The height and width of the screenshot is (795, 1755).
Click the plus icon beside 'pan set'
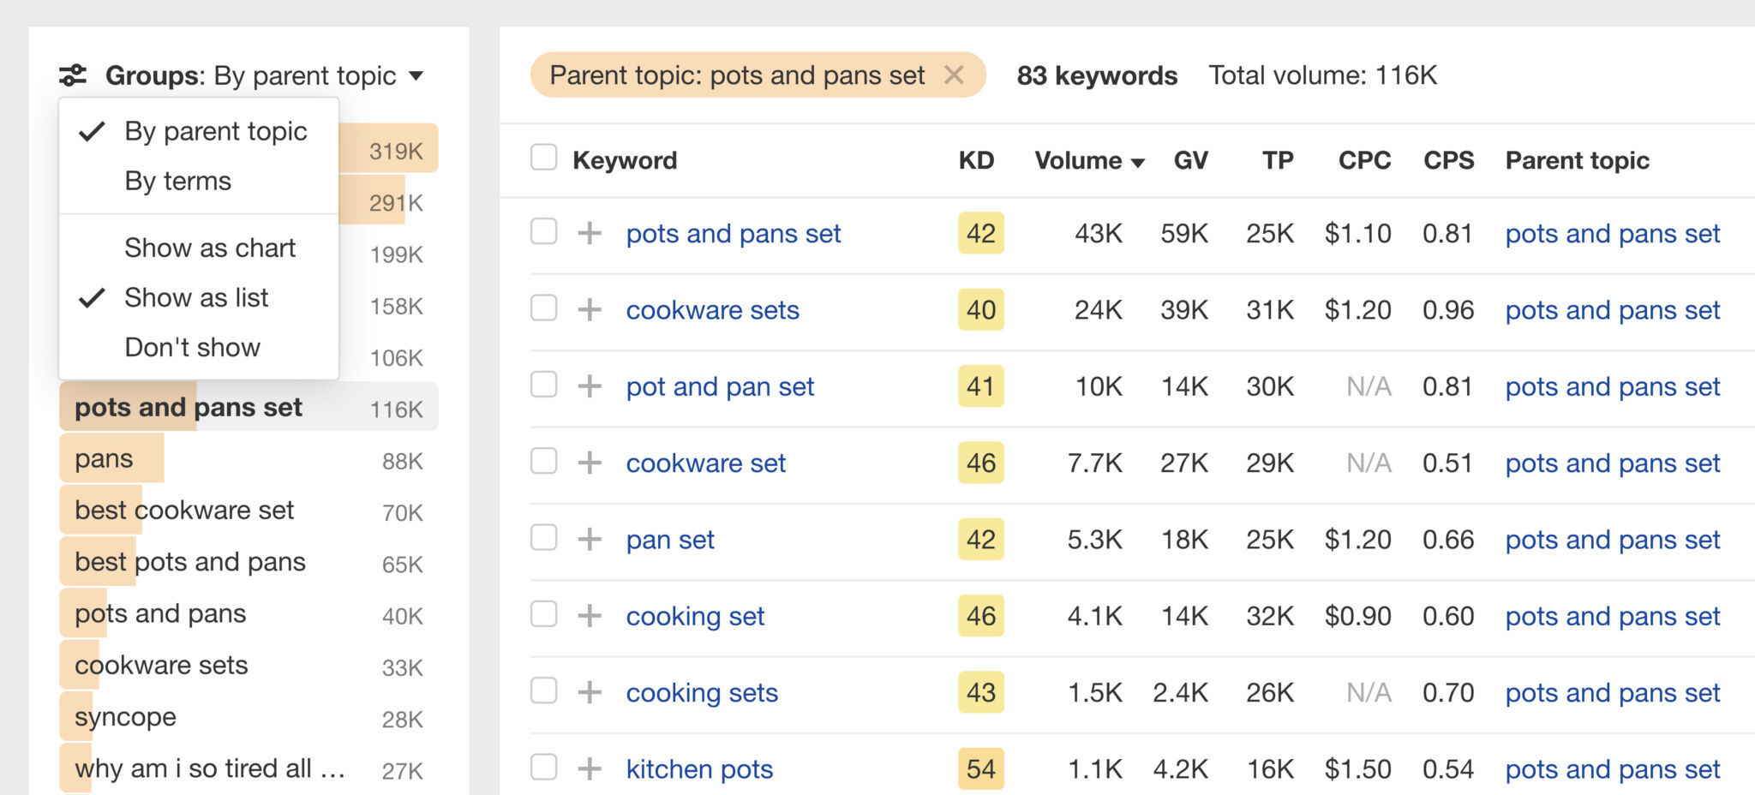pos(589,539)
